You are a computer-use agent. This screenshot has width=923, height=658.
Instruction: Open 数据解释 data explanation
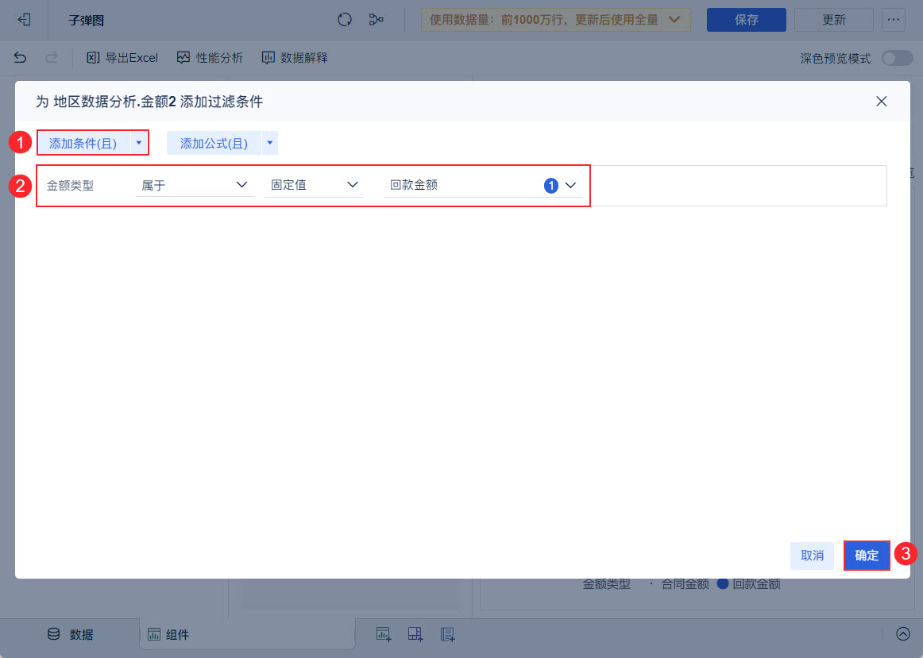[295, 58]
